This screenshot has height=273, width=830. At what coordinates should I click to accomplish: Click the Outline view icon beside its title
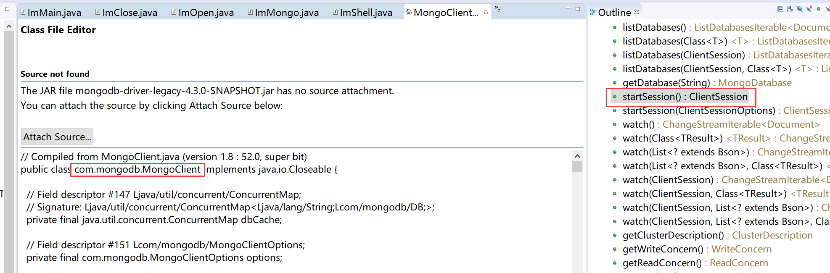click(594, 12)
